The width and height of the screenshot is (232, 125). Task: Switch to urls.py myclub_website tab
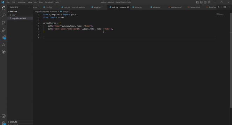(74, 7)
